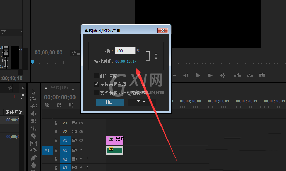This screenshot has height=171, width=286.
Task: Click the 确定 button
Action: (110, 102)
